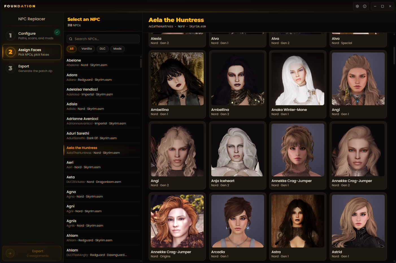Select Adelaisa Vendicci in the NPC list
The width and height of the screenshot is (396, 263).
pos(102,92)
